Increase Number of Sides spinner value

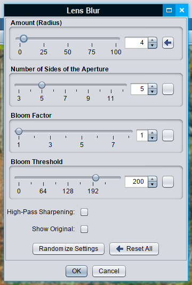click(153, 86)
